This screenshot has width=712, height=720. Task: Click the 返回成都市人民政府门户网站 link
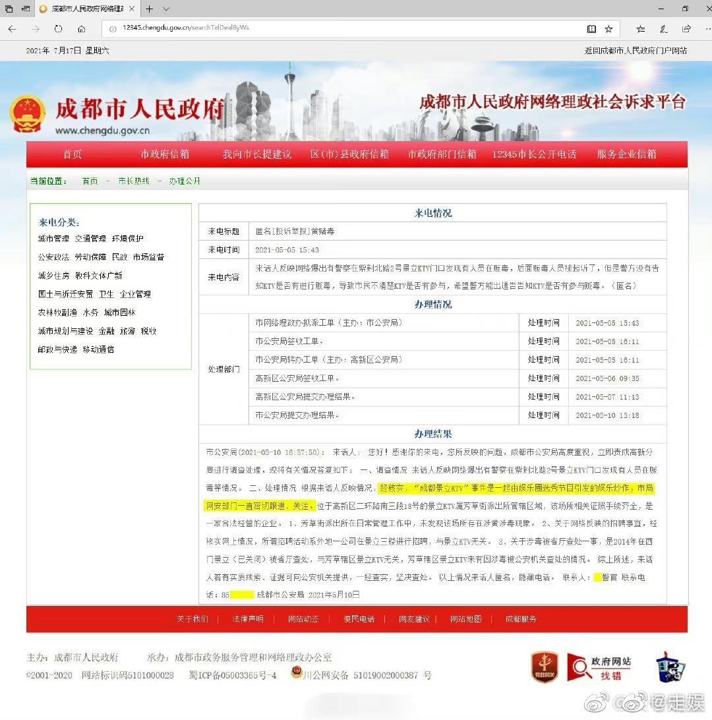[637, 50]
